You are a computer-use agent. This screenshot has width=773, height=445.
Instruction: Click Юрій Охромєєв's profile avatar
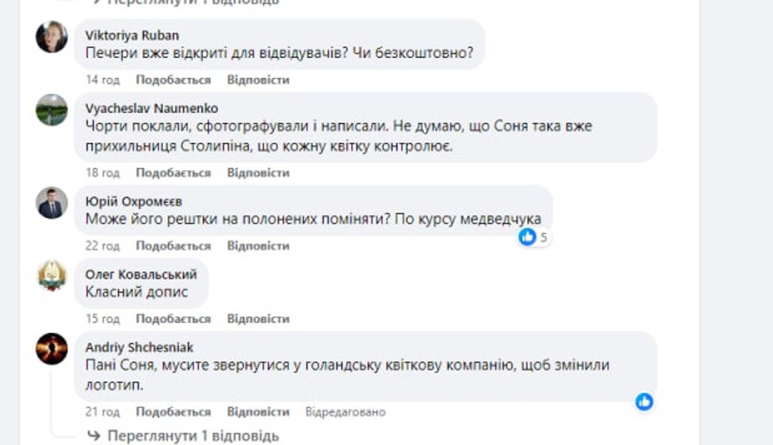tap(52, 203)
